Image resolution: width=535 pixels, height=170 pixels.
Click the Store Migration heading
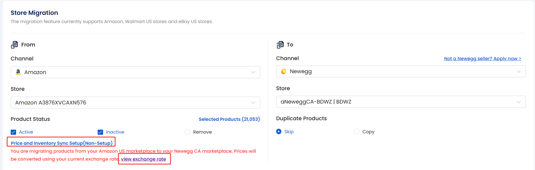pyautogui.click(x=34, y=13)
